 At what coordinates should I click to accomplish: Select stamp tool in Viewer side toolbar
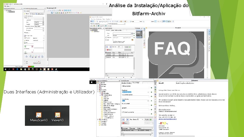coord(144,43)
